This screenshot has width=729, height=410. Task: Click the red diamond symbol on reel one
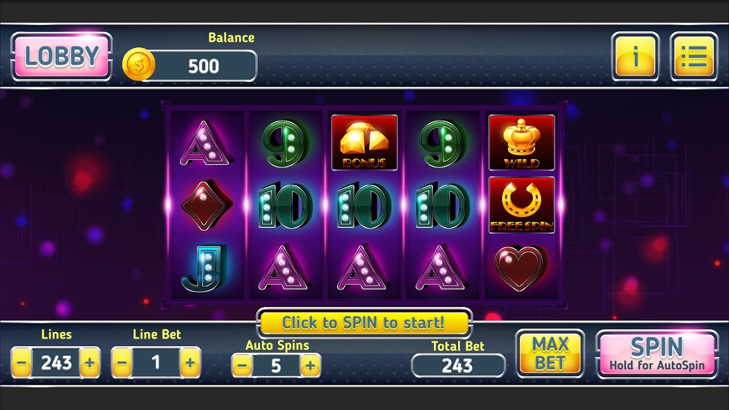click(x=207, y=205)
